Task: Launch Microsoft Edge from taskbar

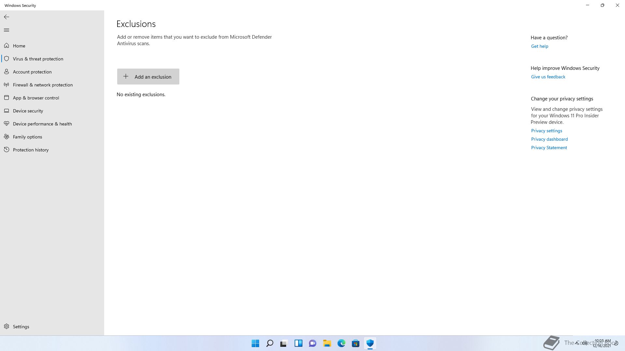Action: coord(341,343)
